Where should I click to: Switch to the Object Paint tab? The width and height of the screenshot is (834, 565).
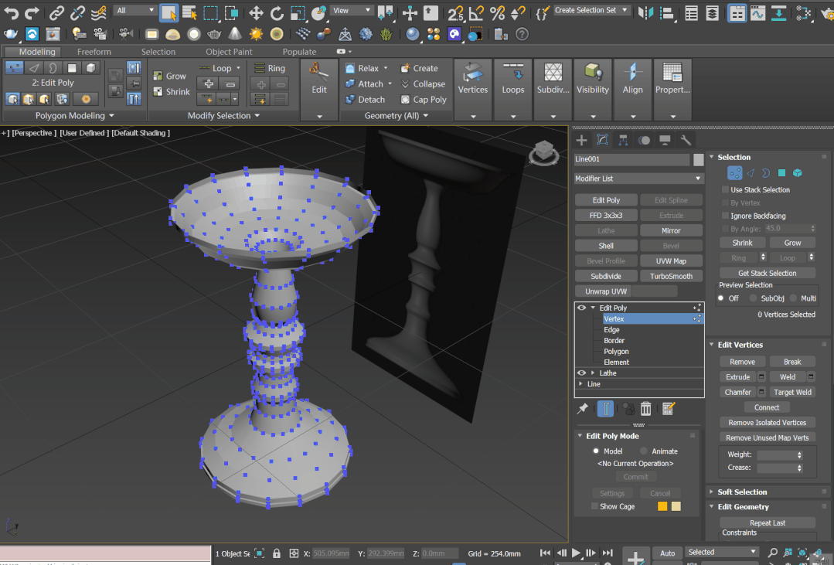229,52
